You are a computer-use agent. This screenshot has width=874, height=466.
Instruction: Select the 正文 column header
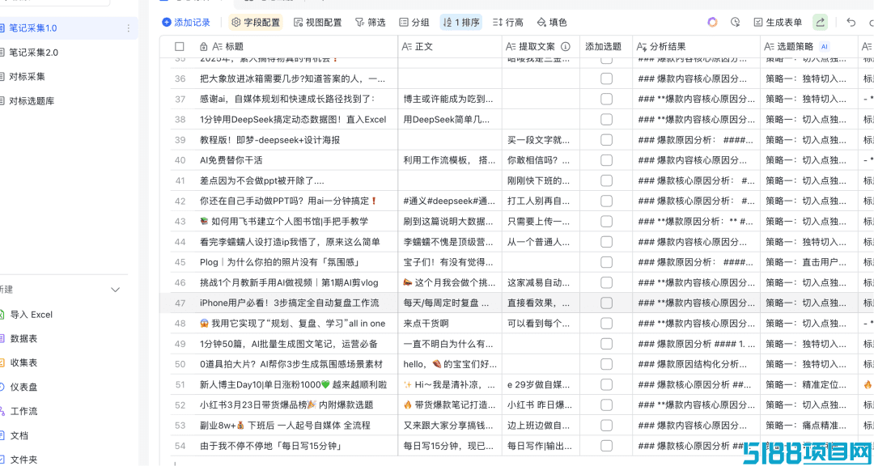tap(450, 47)
